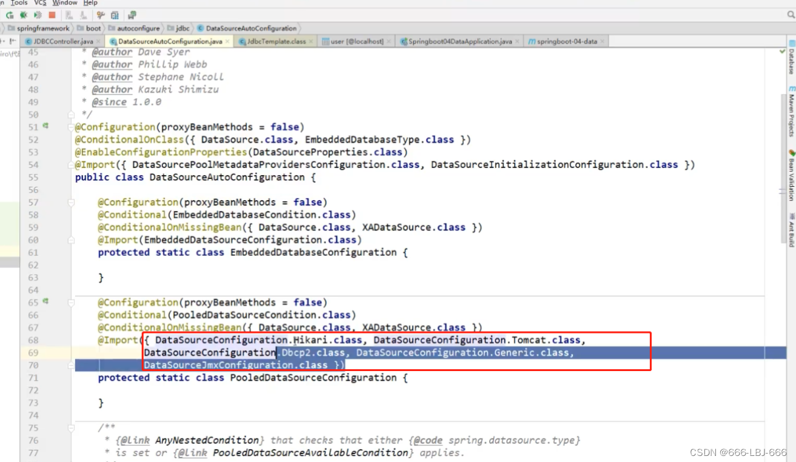
Task: Click springframework breadcrumb folder
Action: pyautogui.click(x=38, y=28)
